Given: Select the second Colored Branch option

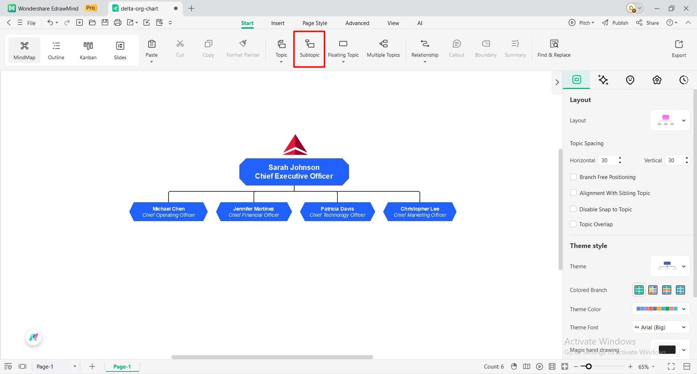Looking at the screenshot, I should (653, 290).
